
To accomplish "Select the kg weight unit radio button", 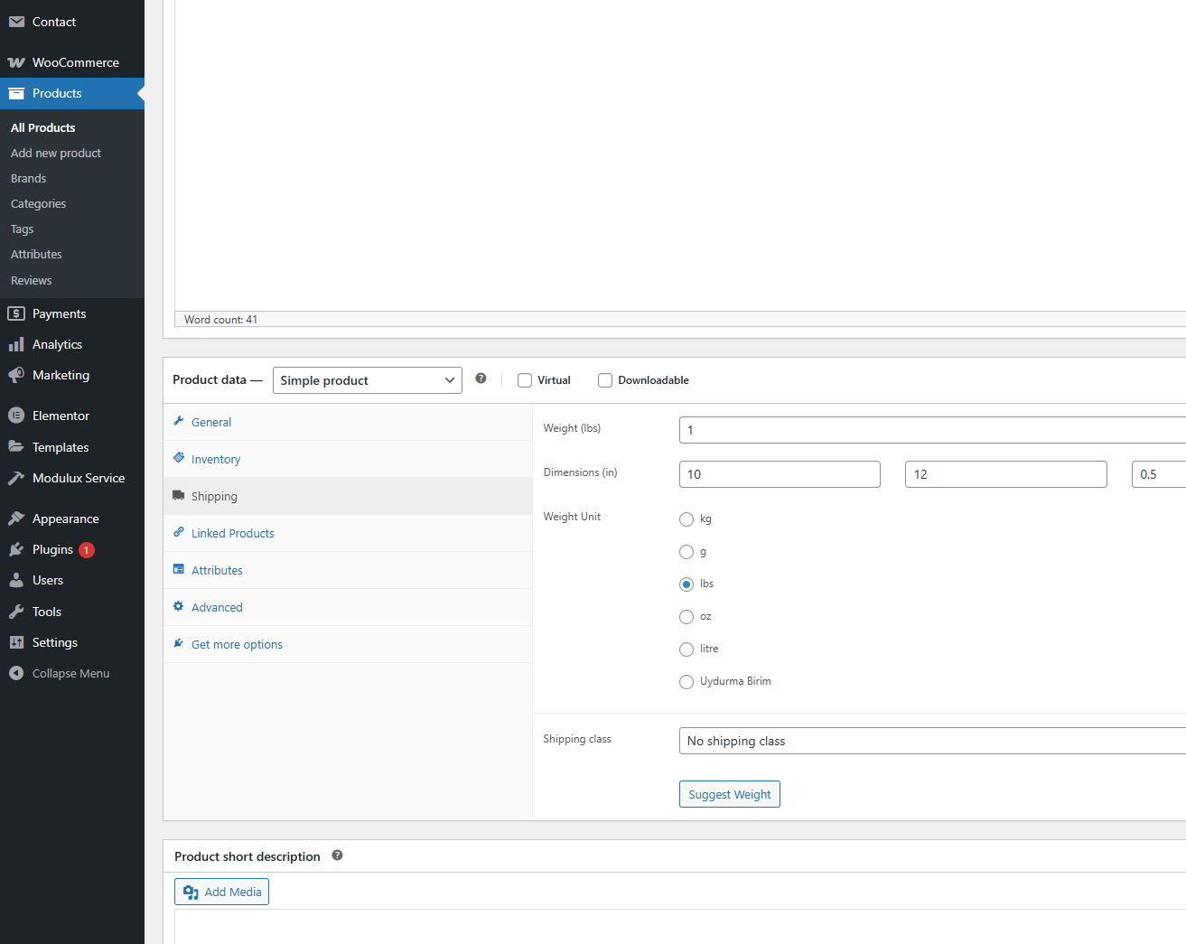I will [x=686, y=519].
